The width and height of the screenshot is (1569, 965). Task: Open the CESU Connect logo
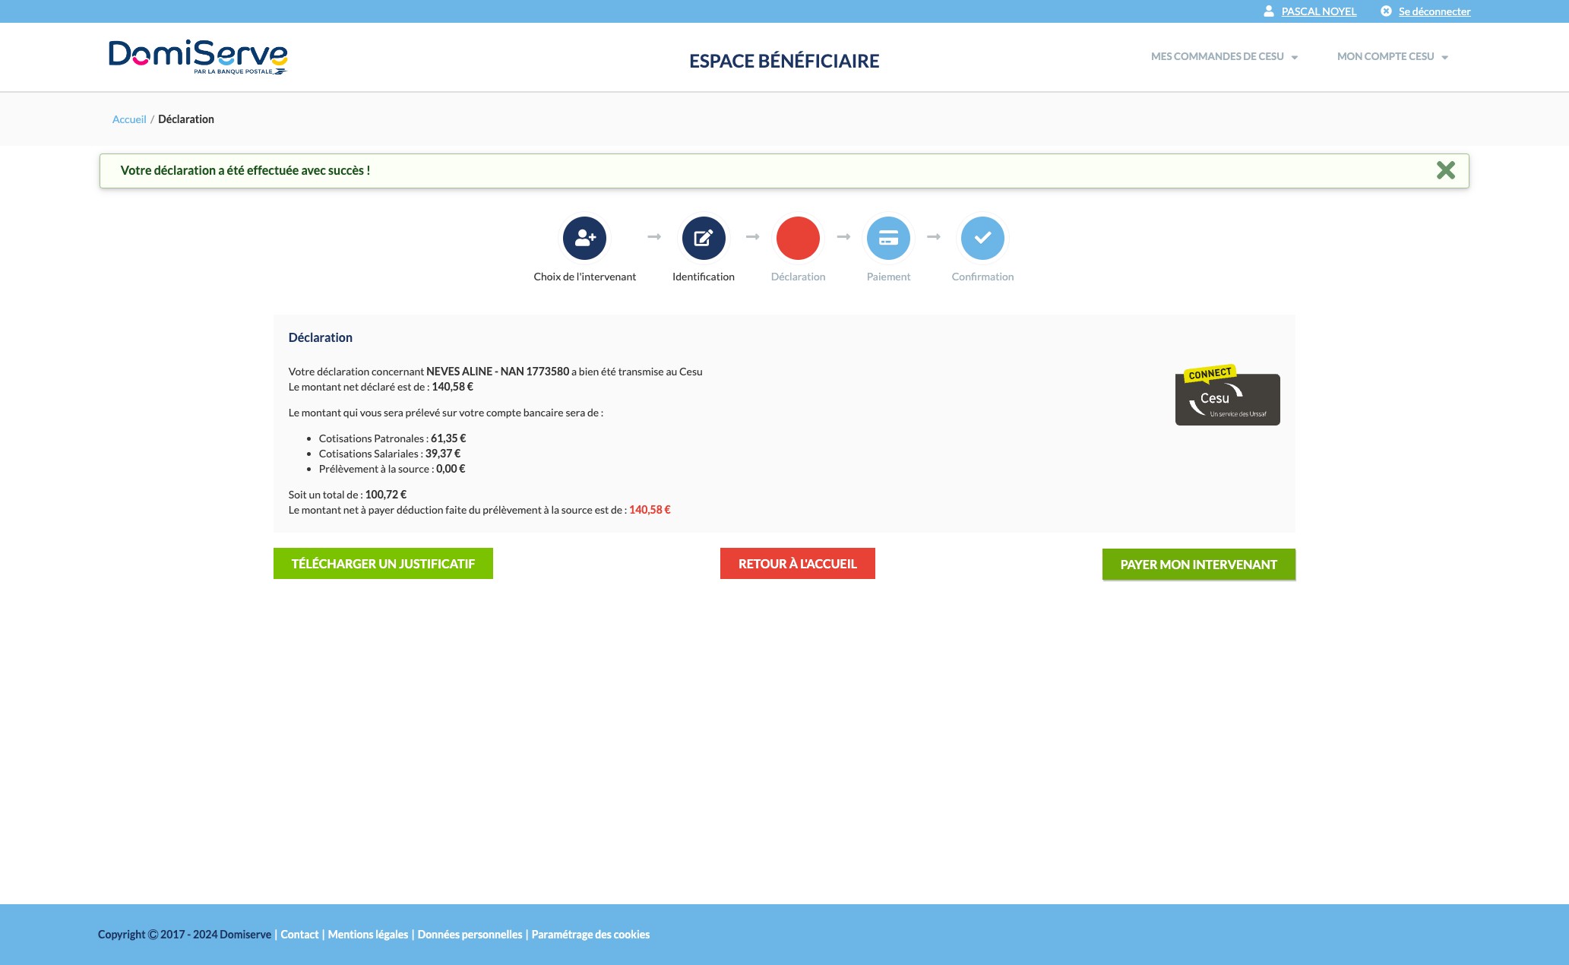(x=1227, y=398)
